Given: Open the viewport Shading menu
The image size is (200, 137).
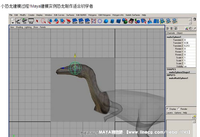Looking at the screenshot, I should 19,27.
